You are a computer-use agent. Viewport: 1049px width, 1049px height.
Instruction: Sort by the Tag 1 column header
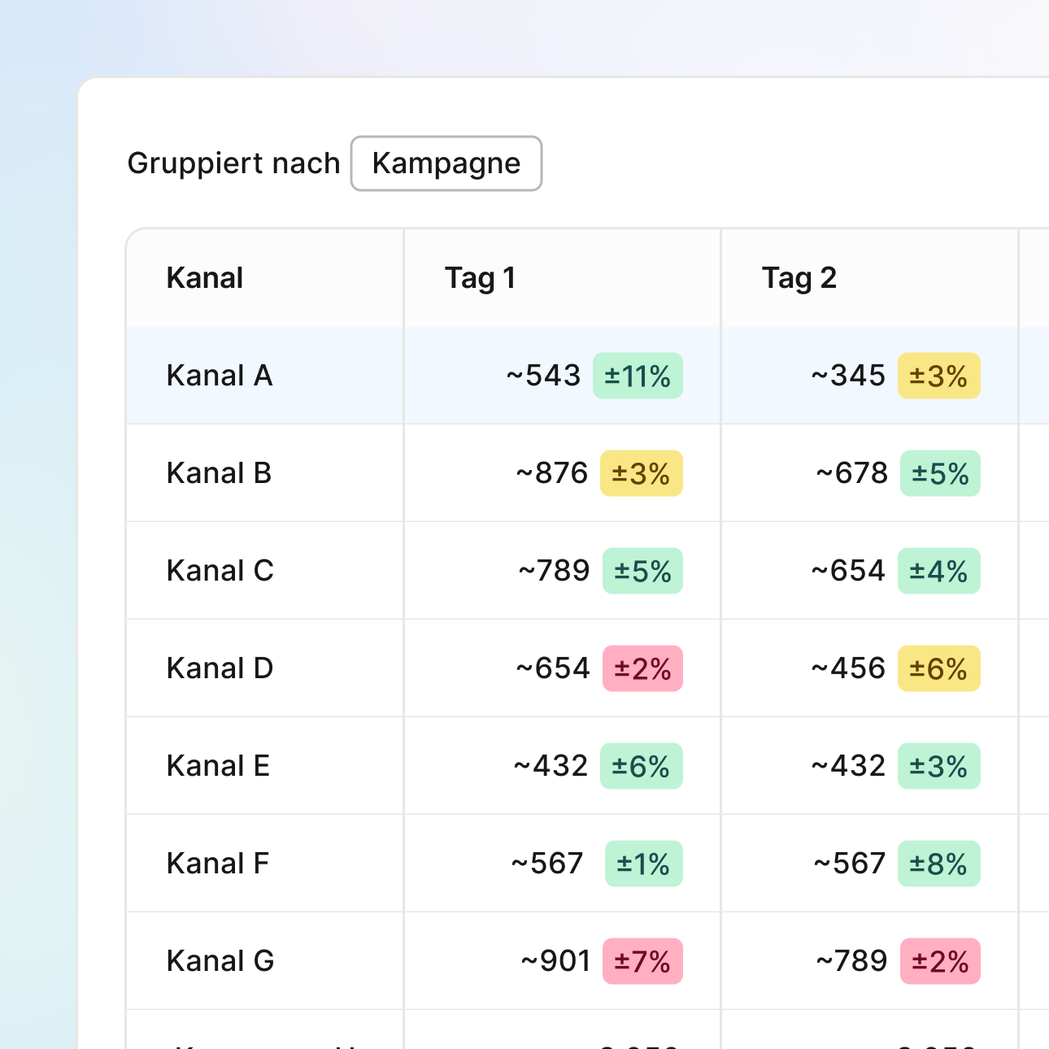480,278
